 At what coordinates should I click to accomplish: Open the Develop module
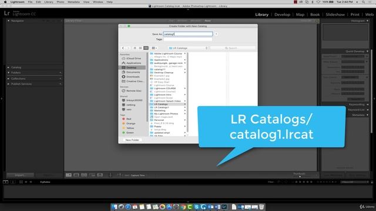coord(282,15)
